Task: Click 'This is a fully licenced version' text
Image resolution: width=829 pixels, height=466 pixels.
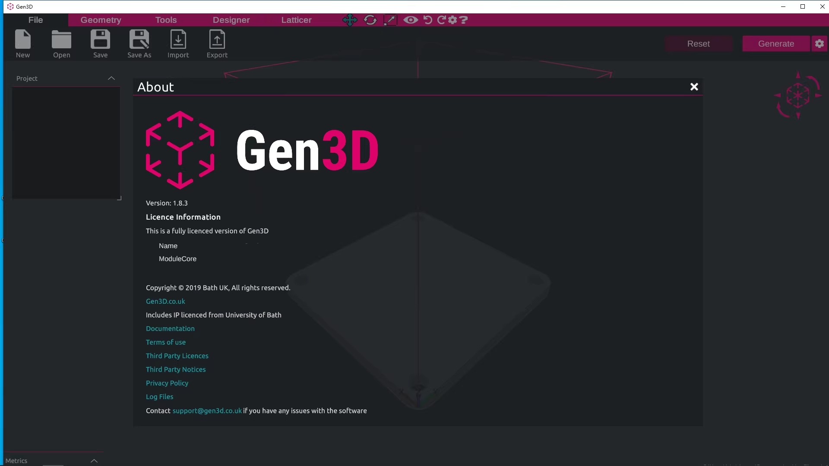Action: (207, 231)
